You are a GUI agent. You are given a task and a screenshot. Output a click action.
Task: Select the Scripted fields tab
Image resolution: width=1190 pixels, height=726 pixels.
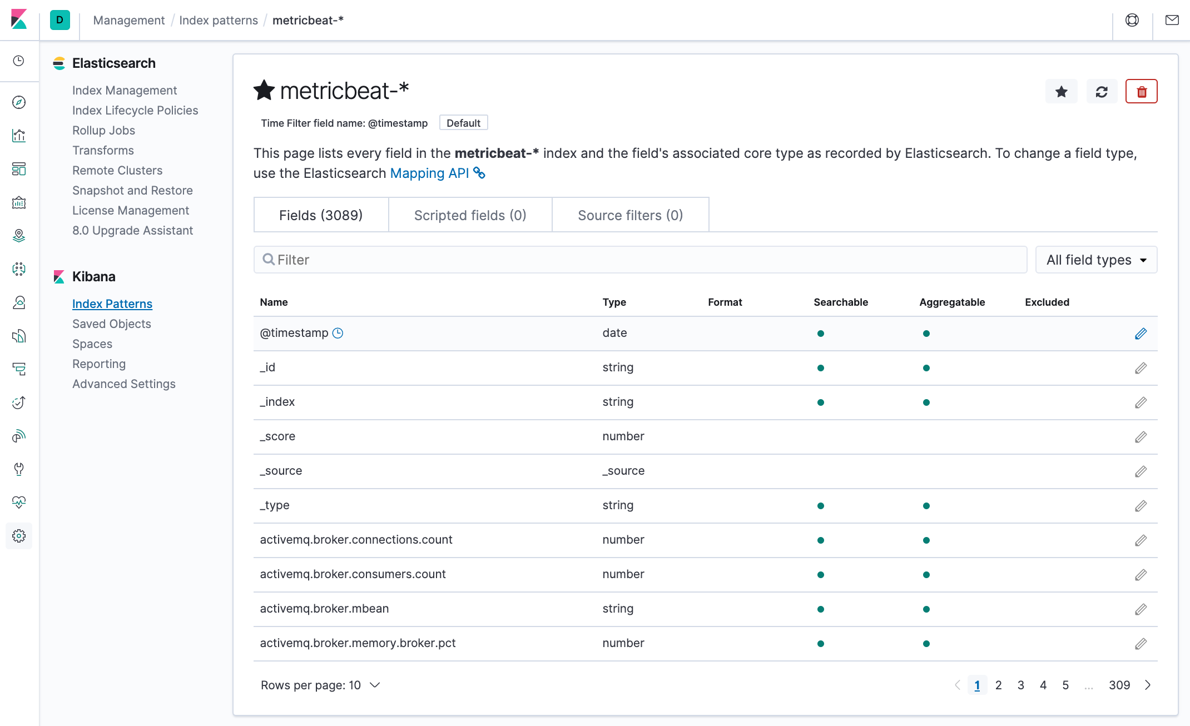(x=470, y=215)
